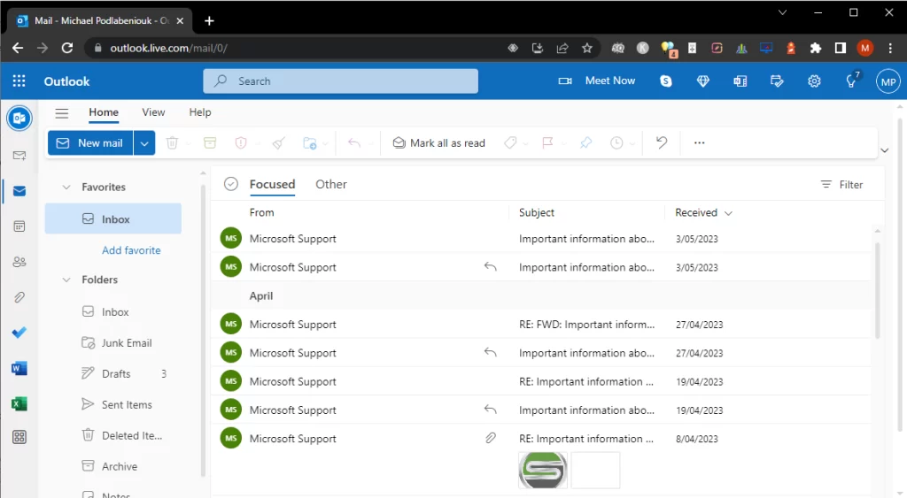Click the Report shield toolbar icon
The image size is (907, 498).
tap(241, 142)
